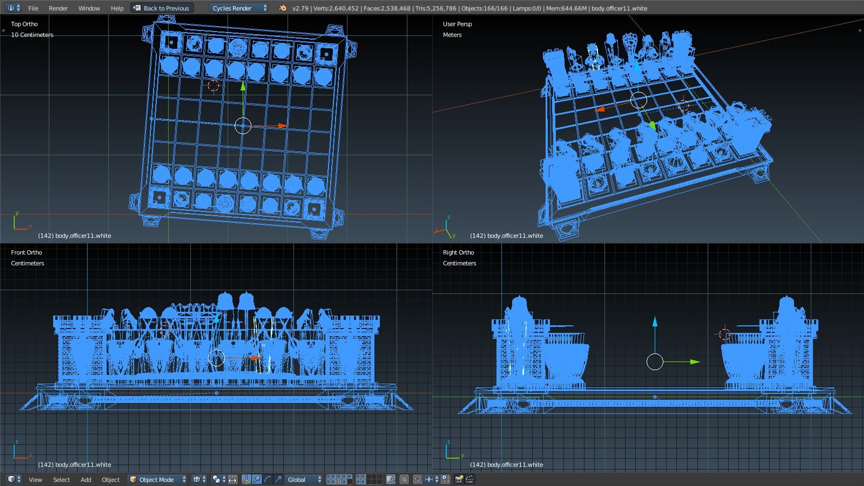Select the scale manipulator icon
The width and height of the screenshot is (864, 486).
(279, 480)
